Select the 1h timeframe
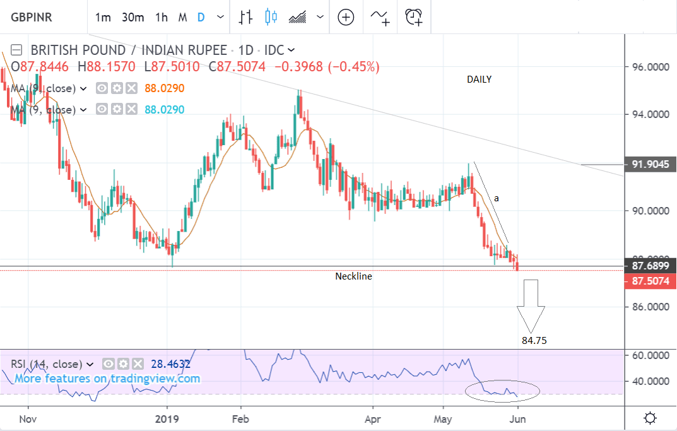 [x=162, y=17]
